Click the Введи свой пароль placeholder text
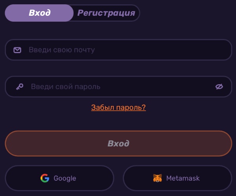This screenshot has height=196, width=236. (x=66, y=87)
